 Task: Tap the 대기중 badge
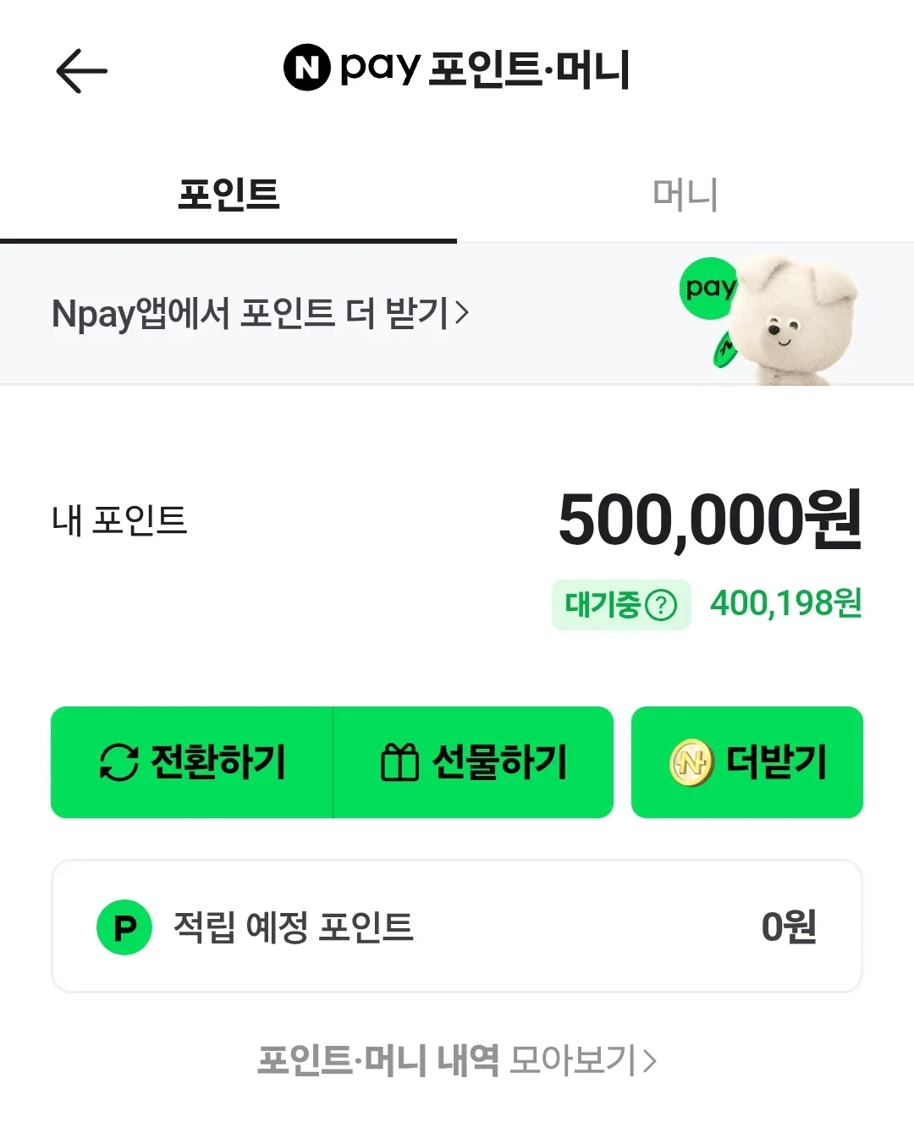click(621, 605)
